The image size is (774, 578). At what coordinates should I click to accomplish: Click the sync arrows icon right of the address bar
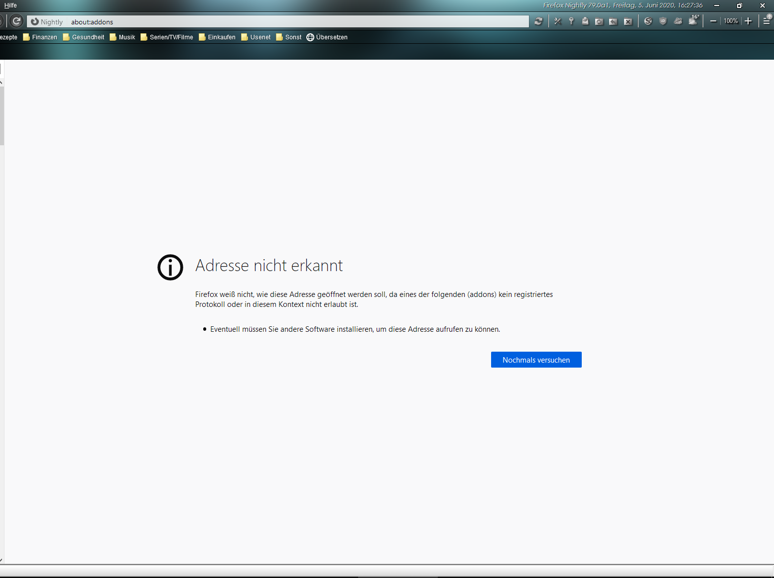pos(538,21)
